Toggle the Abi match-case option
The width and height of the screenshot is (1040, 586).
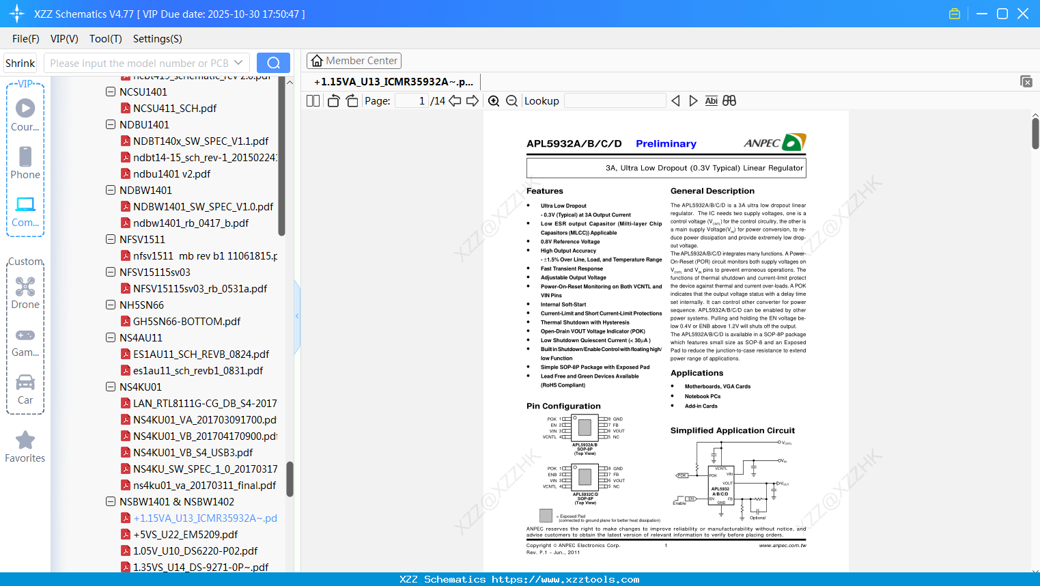click(x=712, y=101)
